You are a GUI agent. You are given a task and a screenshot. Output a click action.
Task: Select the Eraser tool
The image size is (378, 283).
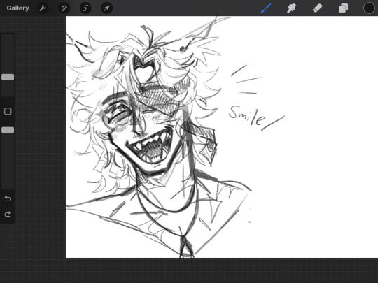[317, 8]
